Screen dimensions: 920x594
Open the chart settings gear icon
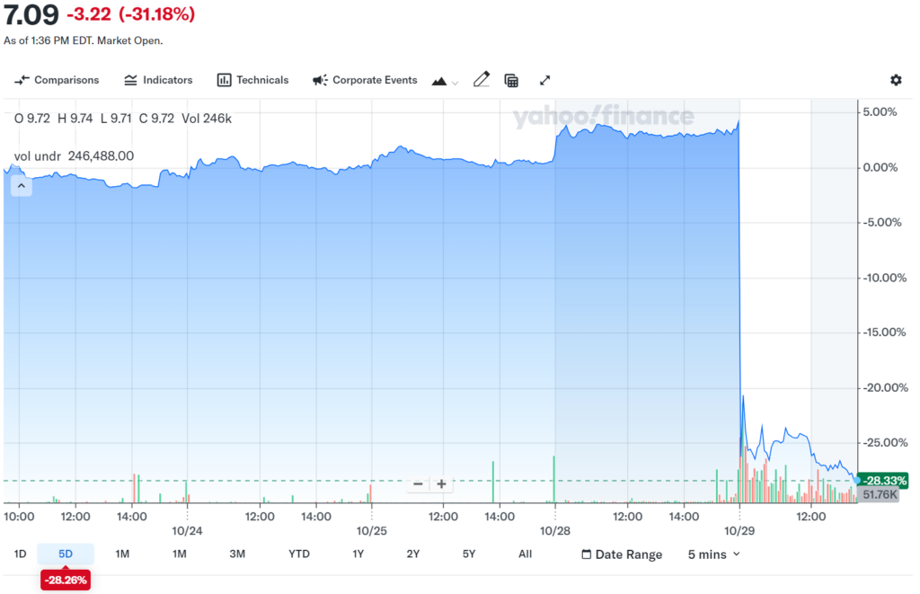[895, 80]
